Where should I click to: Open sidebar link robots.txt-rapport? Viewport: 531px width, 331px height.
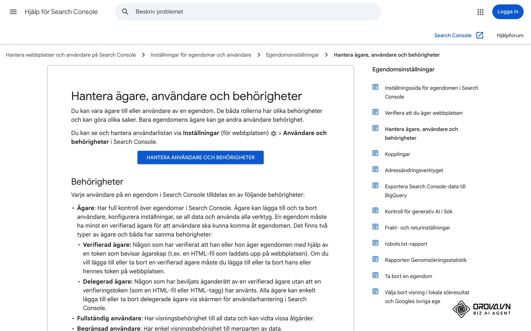coord(406,244)
